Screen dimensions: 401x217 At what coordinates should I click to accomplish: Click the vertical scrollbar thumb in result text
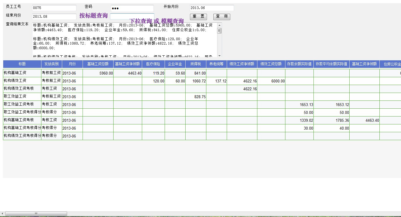tap(219, 31)
